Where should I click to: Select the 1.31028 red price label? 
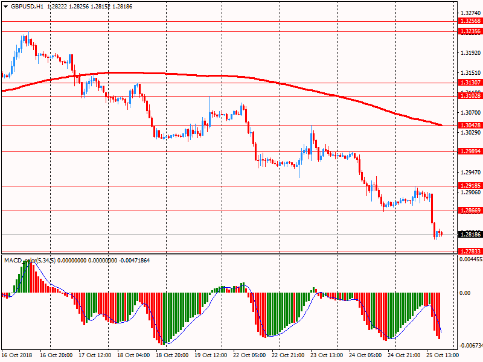470,96
